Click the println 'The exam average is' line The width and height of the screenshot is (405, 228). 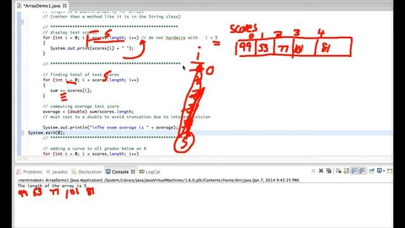click(111, 127)
